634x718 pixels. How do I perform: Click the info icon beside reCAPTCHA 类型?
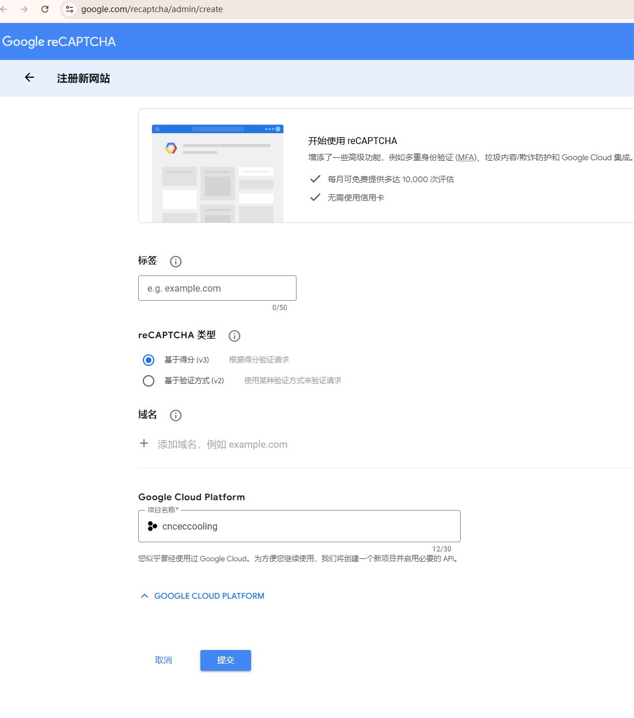[234, 336]
